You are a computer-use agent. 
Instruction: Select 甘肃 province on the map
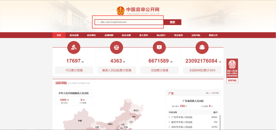(97, 127)
